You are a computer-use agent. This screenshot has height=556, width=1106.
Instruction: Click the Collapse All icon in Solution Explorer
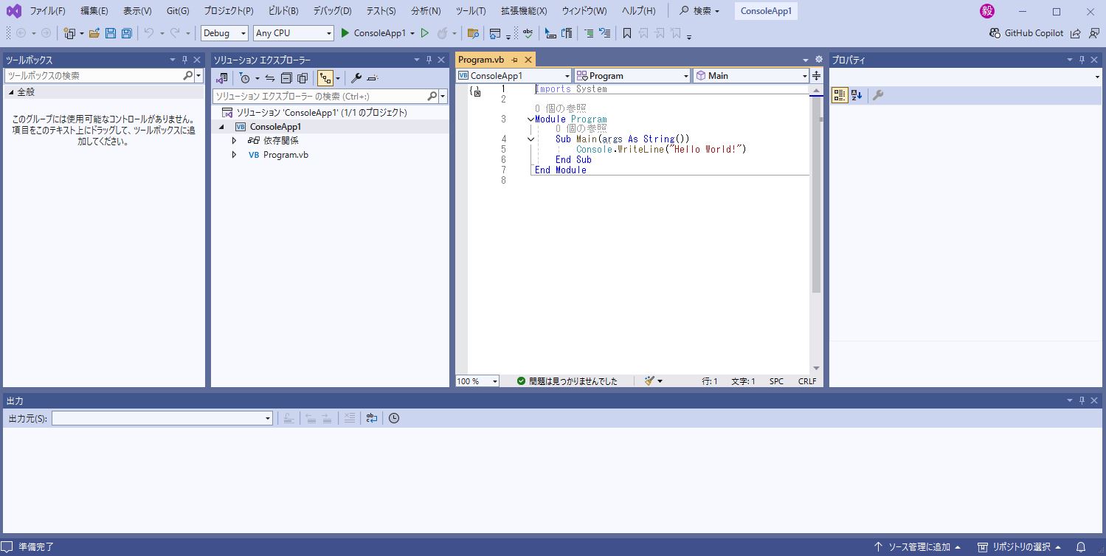coord(286,78)
